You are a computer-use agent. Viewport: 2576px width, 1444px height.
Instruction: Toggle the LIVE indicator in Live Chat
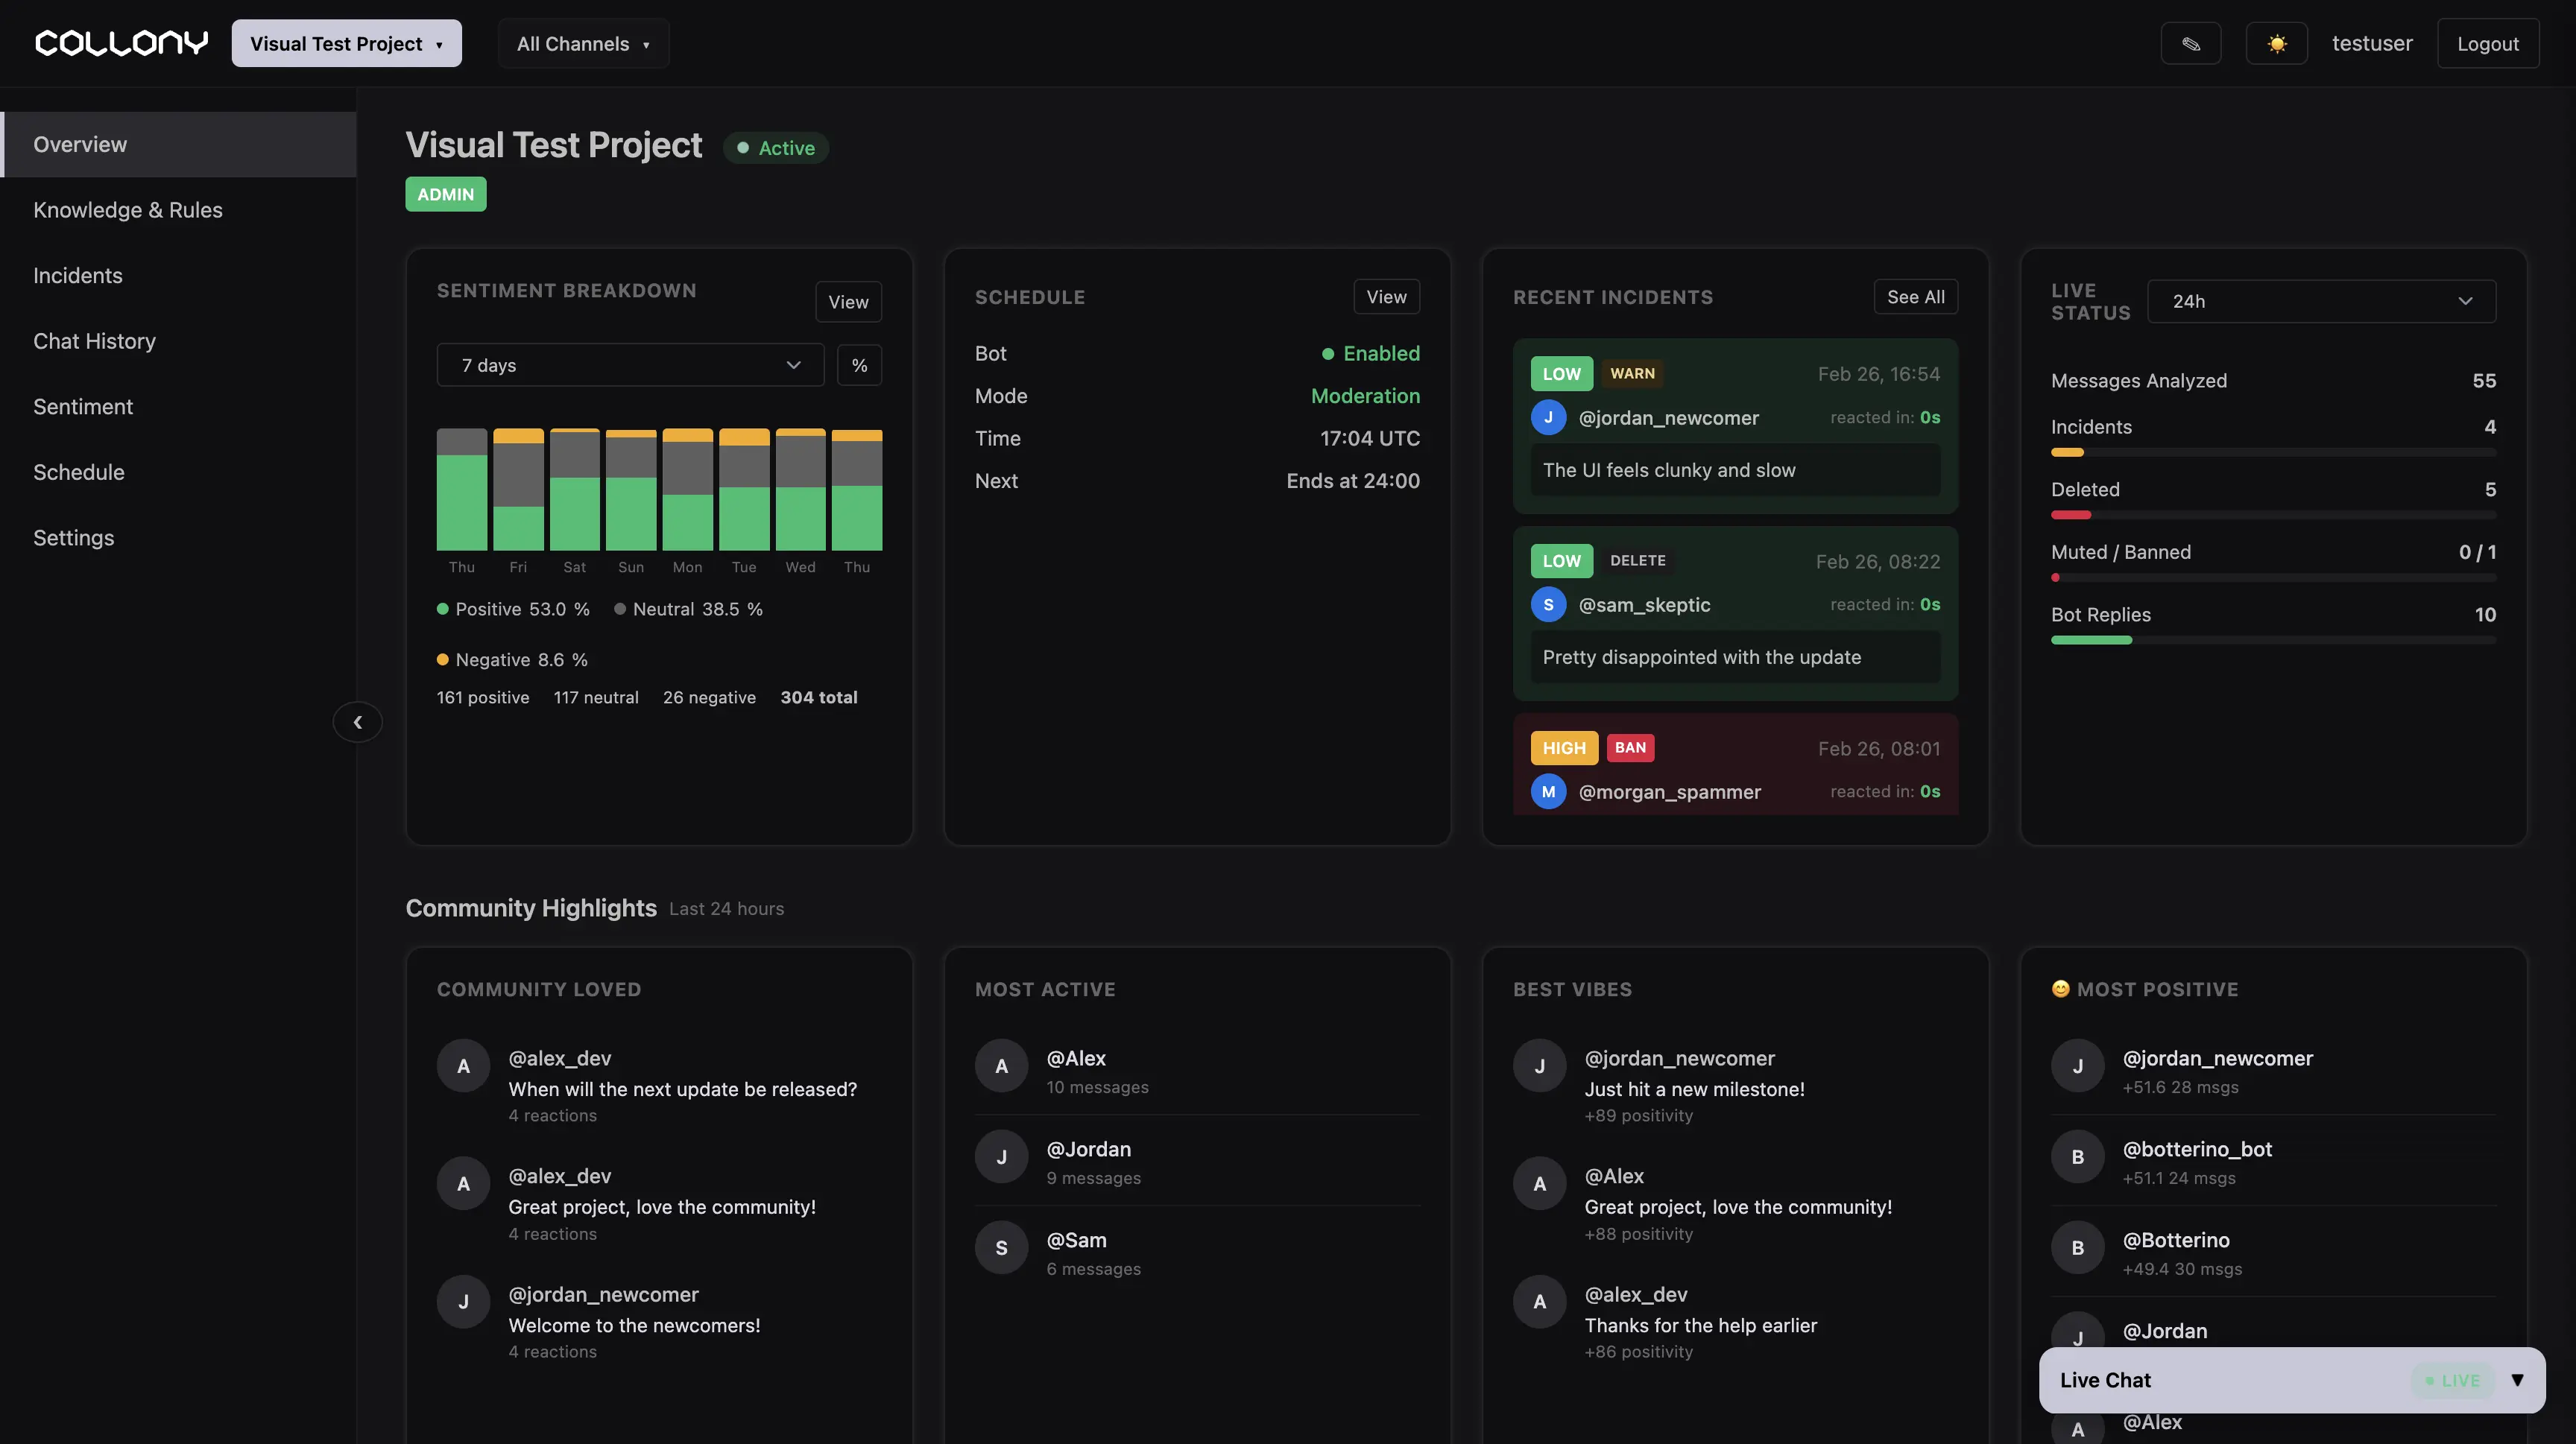coord(2452,1380)
